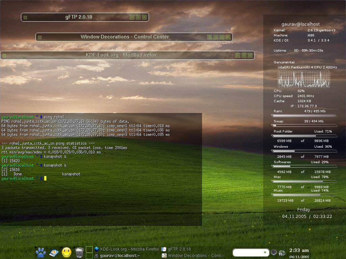
Task: Switch to gaurav@localhost terminal taskbar entry
Action: tap(117, 256)
